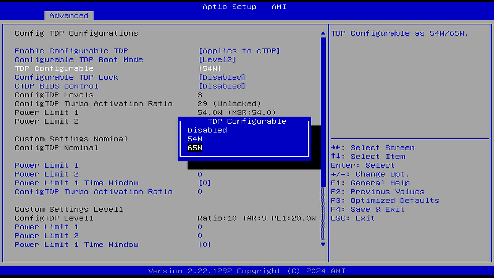The image size is (494, 278).
Task: Click Level1 Power Limit 2 entry
Action: 46,236
